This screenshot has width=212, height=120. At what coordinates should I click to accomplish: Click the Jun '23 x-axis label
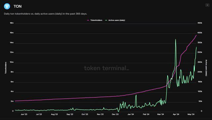point(24,114)
